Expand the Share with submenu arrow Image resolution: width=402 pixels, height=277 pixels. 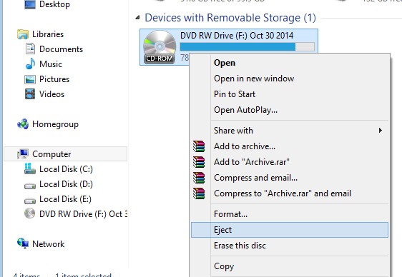pos(381,131)
